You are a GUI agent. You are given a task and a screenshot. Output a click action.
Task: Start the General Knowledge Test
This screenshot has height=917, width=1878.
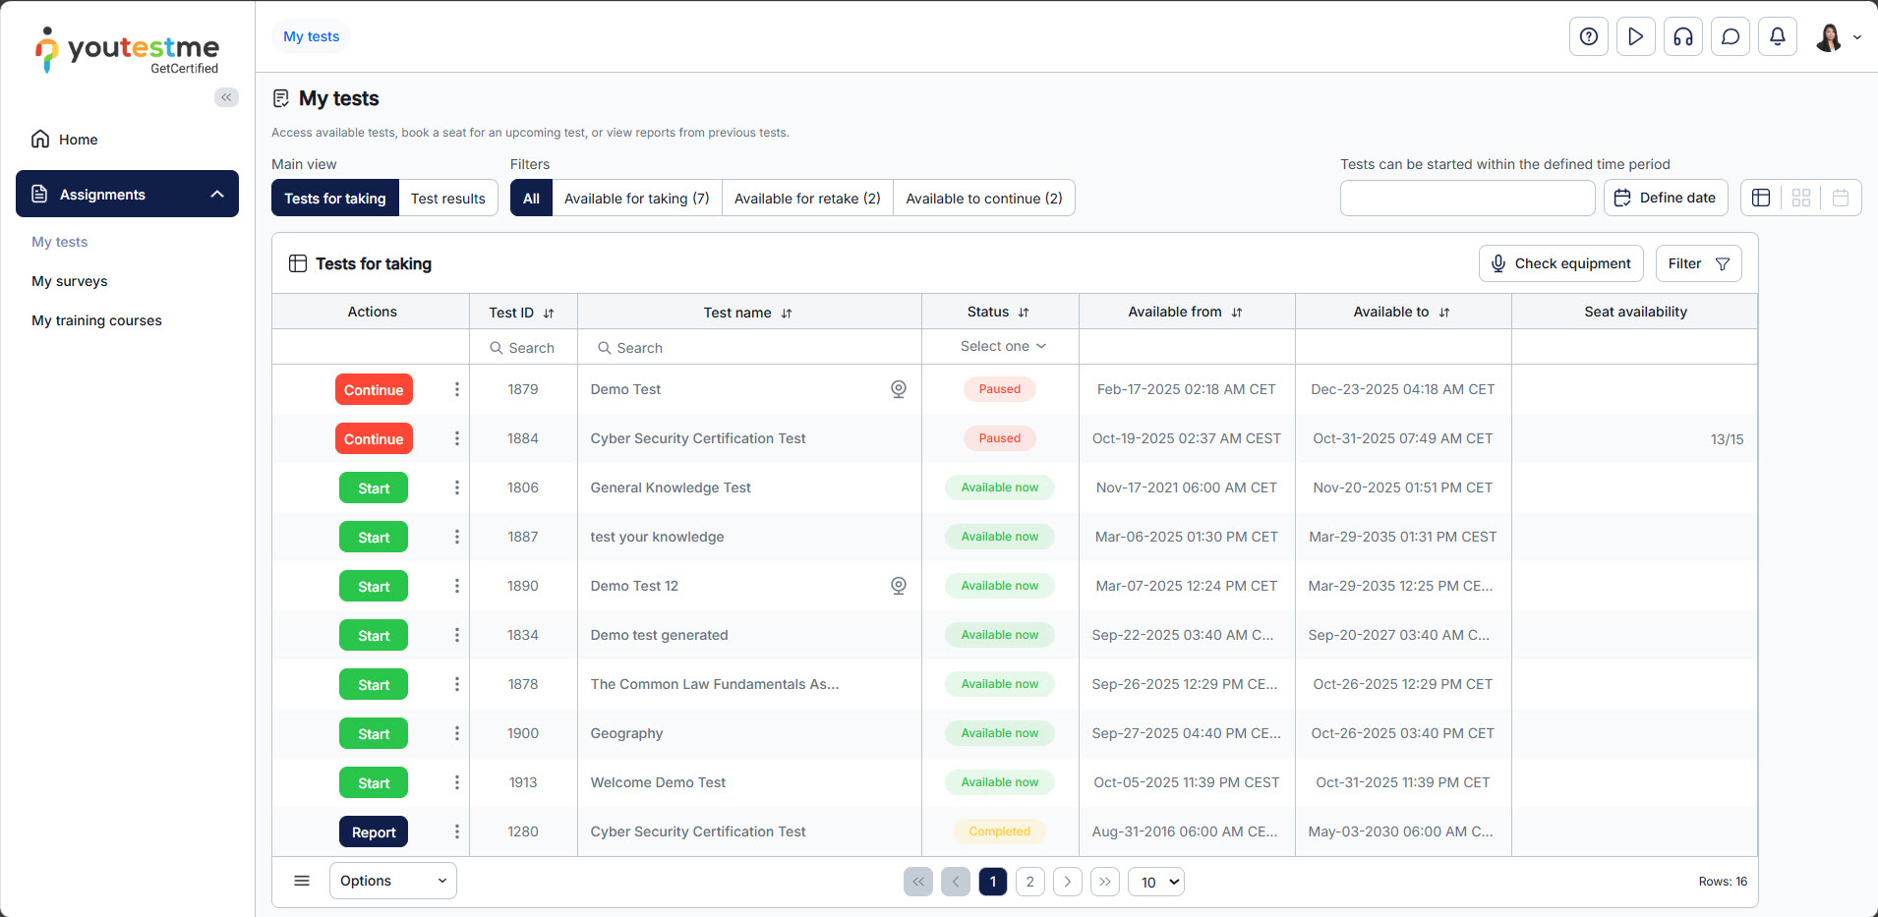coord(374,488)
